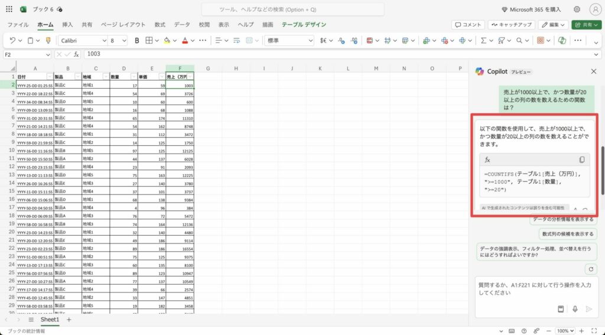Image resolution: width=605 pixels, height=335 pixels.
Task: Open the 製品 column filter dropdown
Action: (77, 76)
